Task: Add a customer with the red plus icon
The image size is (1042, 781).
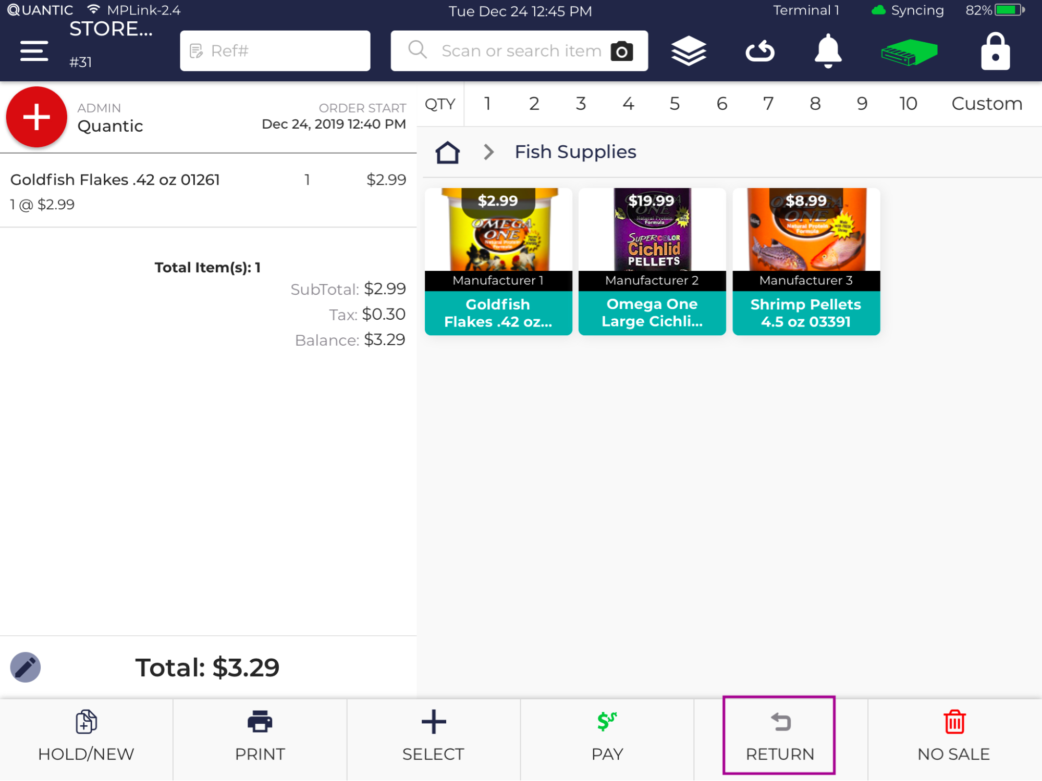Action: coord(36,117)
